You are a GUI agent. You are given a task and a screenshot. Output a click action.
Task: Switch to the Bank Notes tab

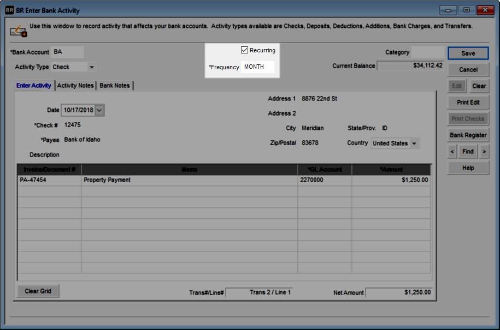click(x=115, y=85)
